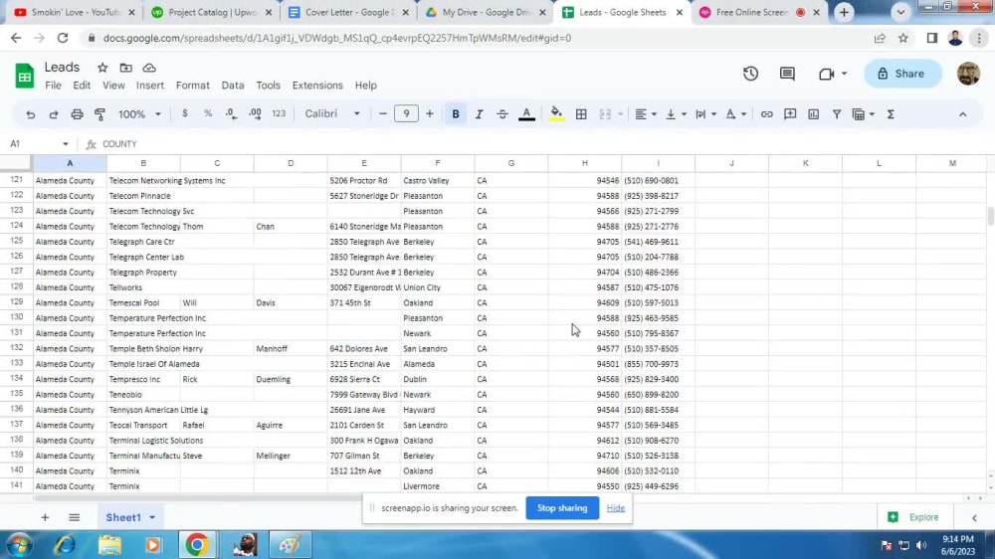Screen dimensions: 995x559
Task: Open the Sheets home logo
Action: coord(24,77)
